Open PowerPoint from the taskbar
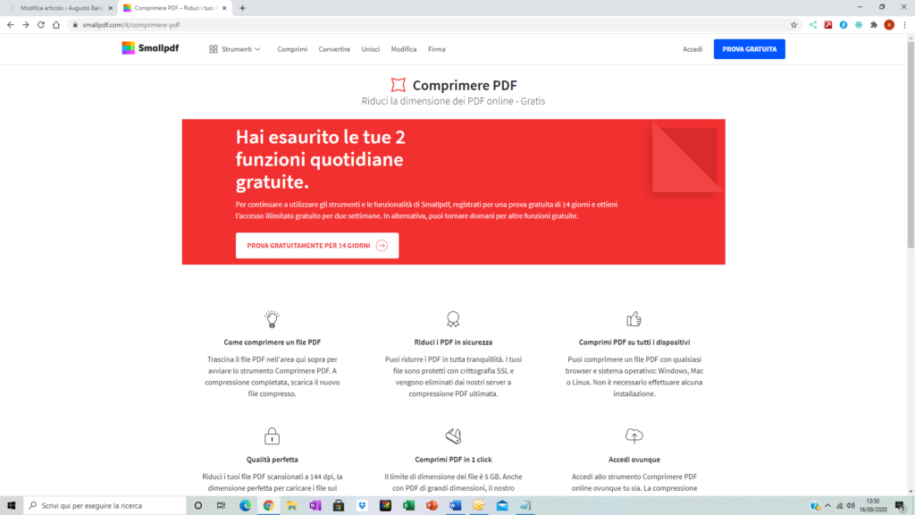 (x=432, y=506)
